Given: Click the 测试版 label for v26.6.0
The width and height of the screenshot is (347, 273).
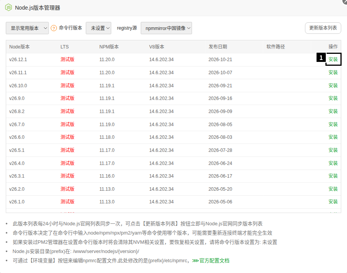Looking at the screenshot, I should [x=67, y=137].
